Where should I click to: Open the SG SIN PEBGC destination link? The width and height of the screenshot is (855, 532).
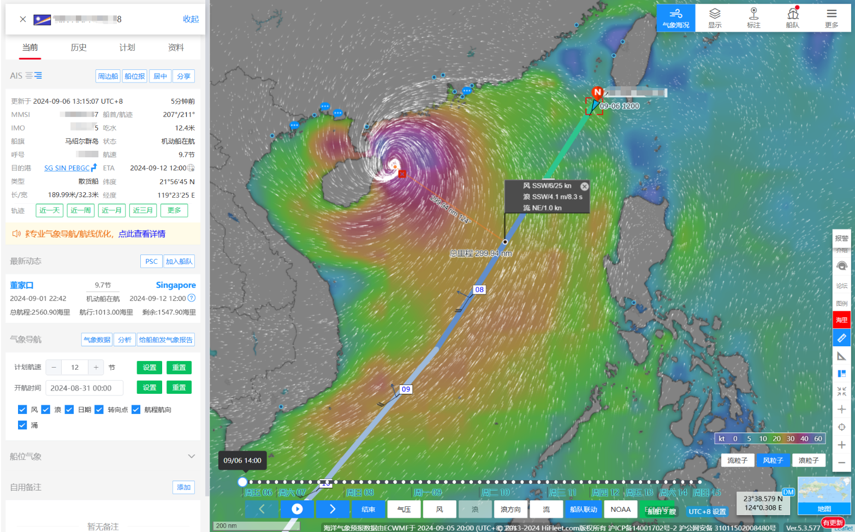tap(67, 168)
